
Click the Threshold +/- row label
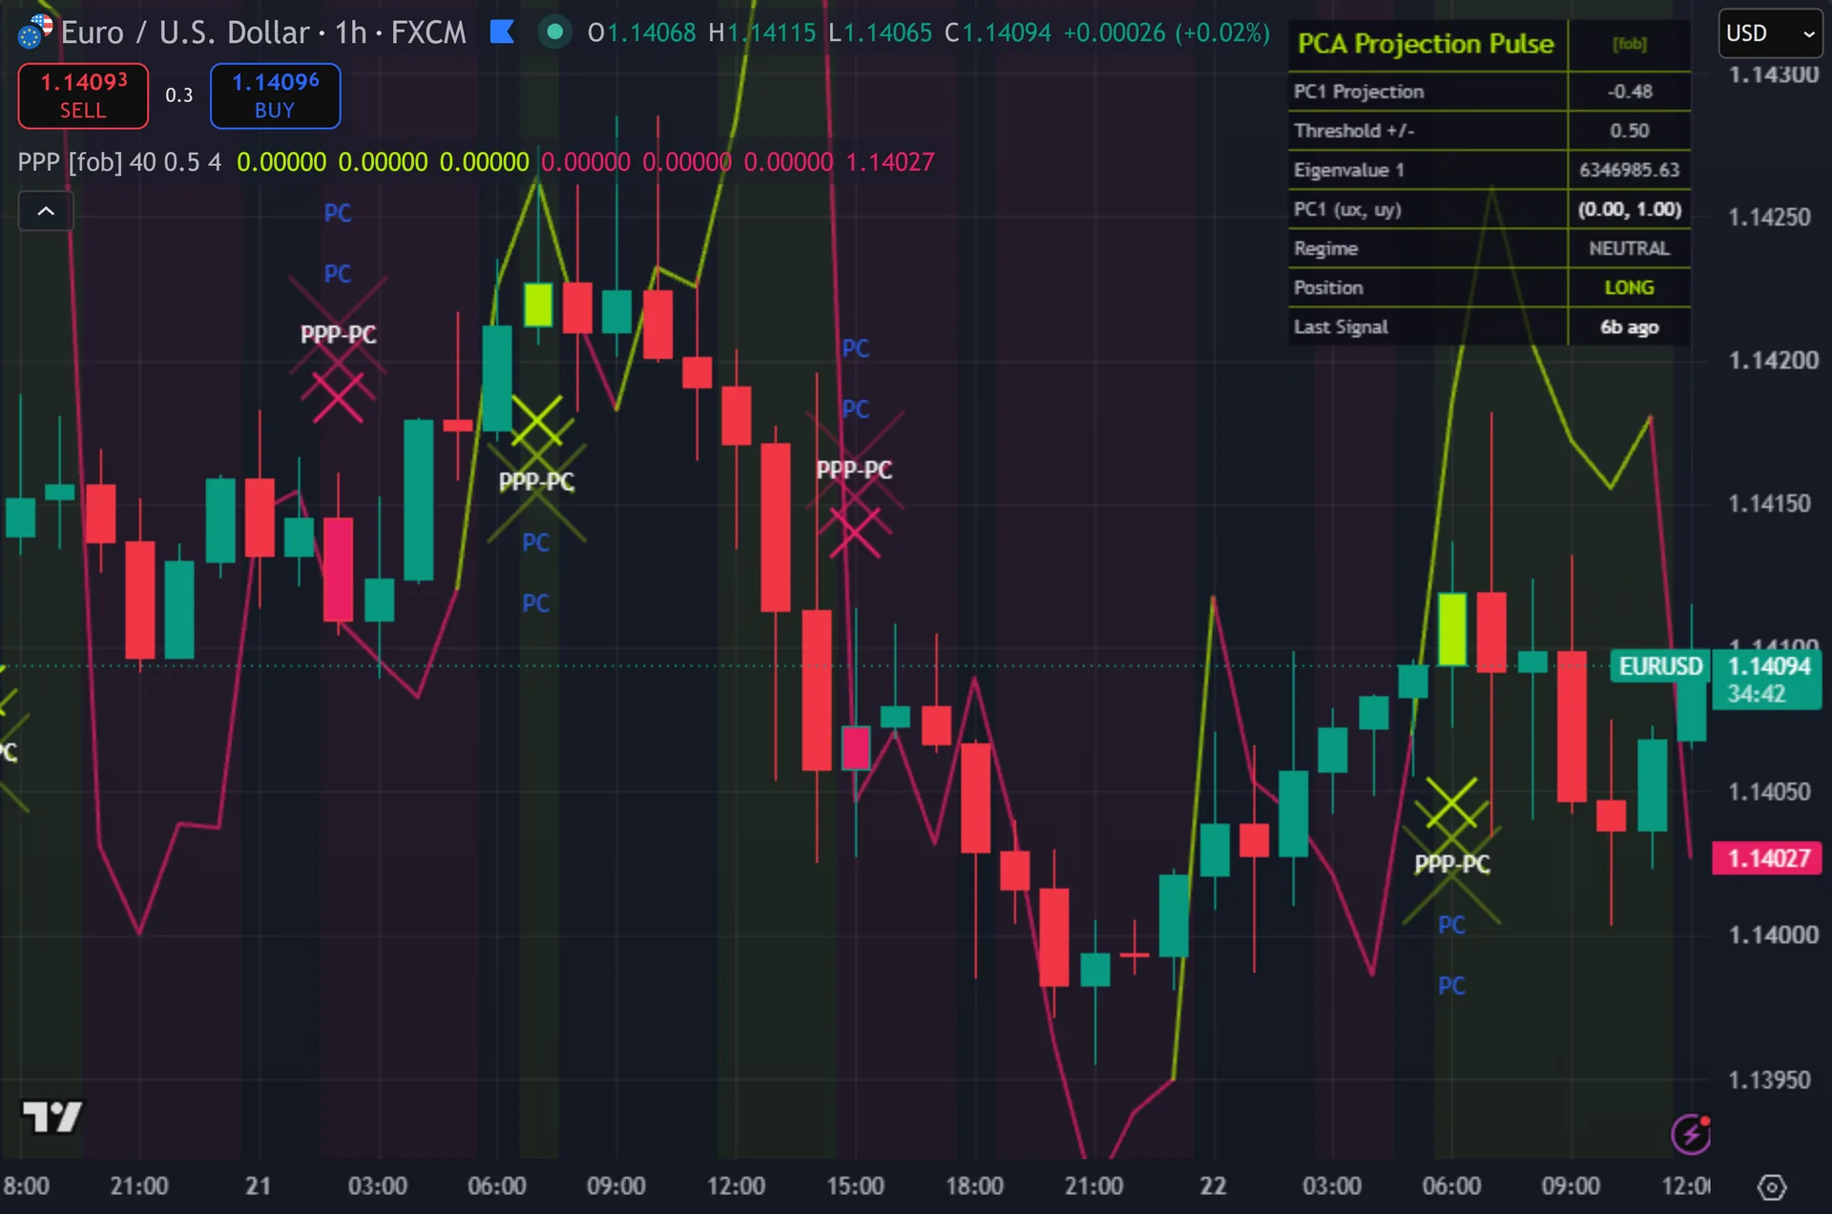[1354, 131]
